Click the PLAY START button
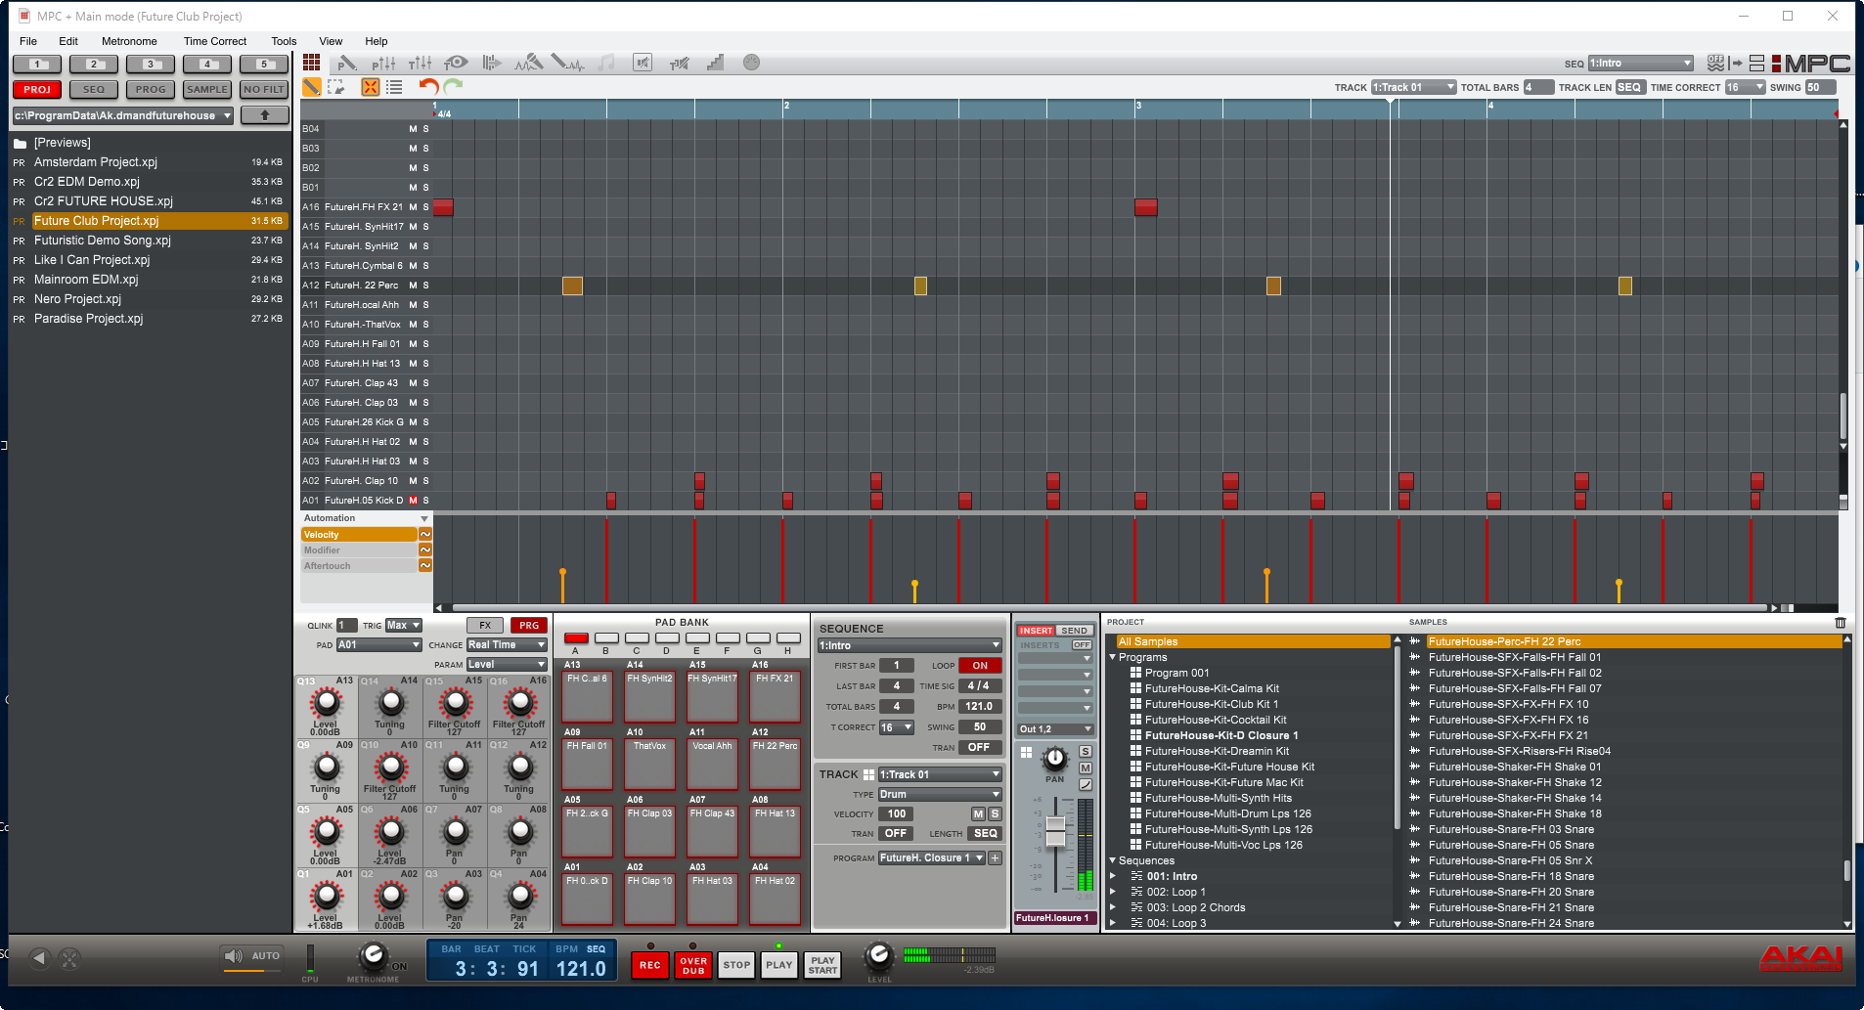1864x1010 pixels. pos(822,965)
